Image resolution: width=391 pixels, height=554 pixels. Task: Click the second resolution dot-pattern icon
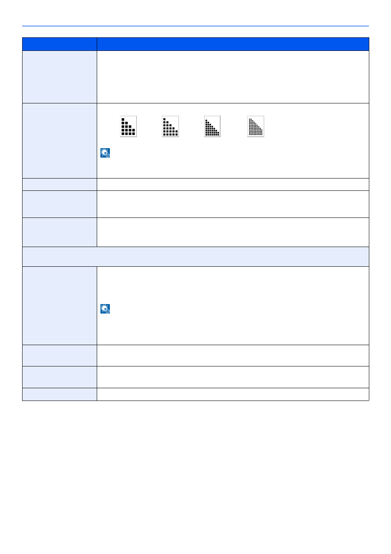click(170, 126)
